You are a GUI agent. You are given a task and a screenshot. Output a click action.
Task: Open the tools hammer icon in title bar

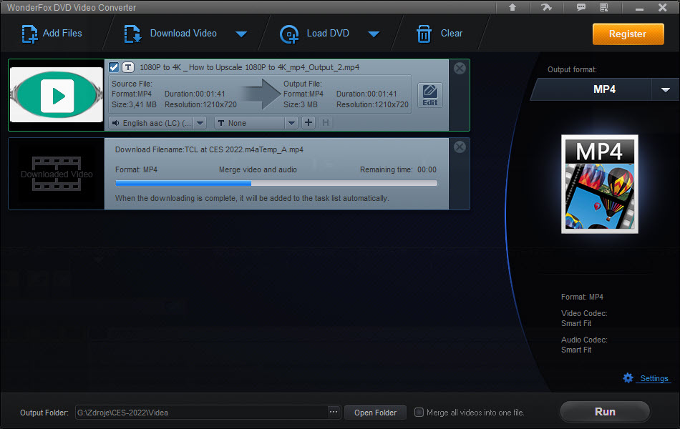point(548,7)
